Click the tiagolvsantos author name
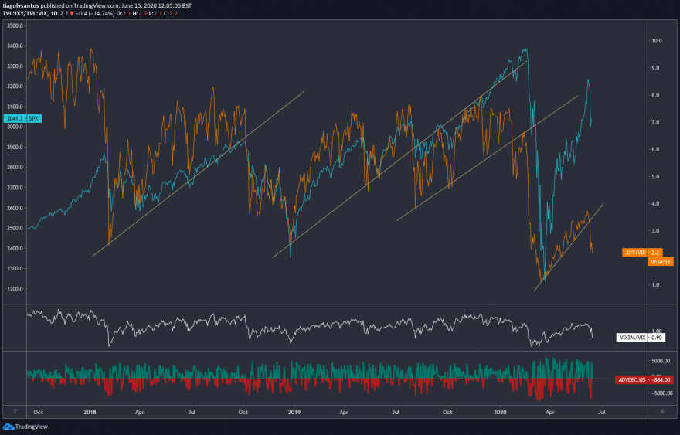 [x=20, y=5]
